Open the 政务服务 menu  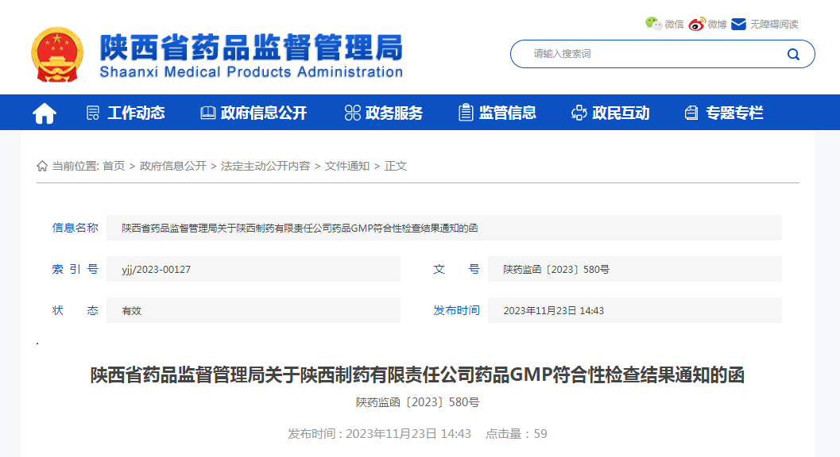[x=393, y=113]
